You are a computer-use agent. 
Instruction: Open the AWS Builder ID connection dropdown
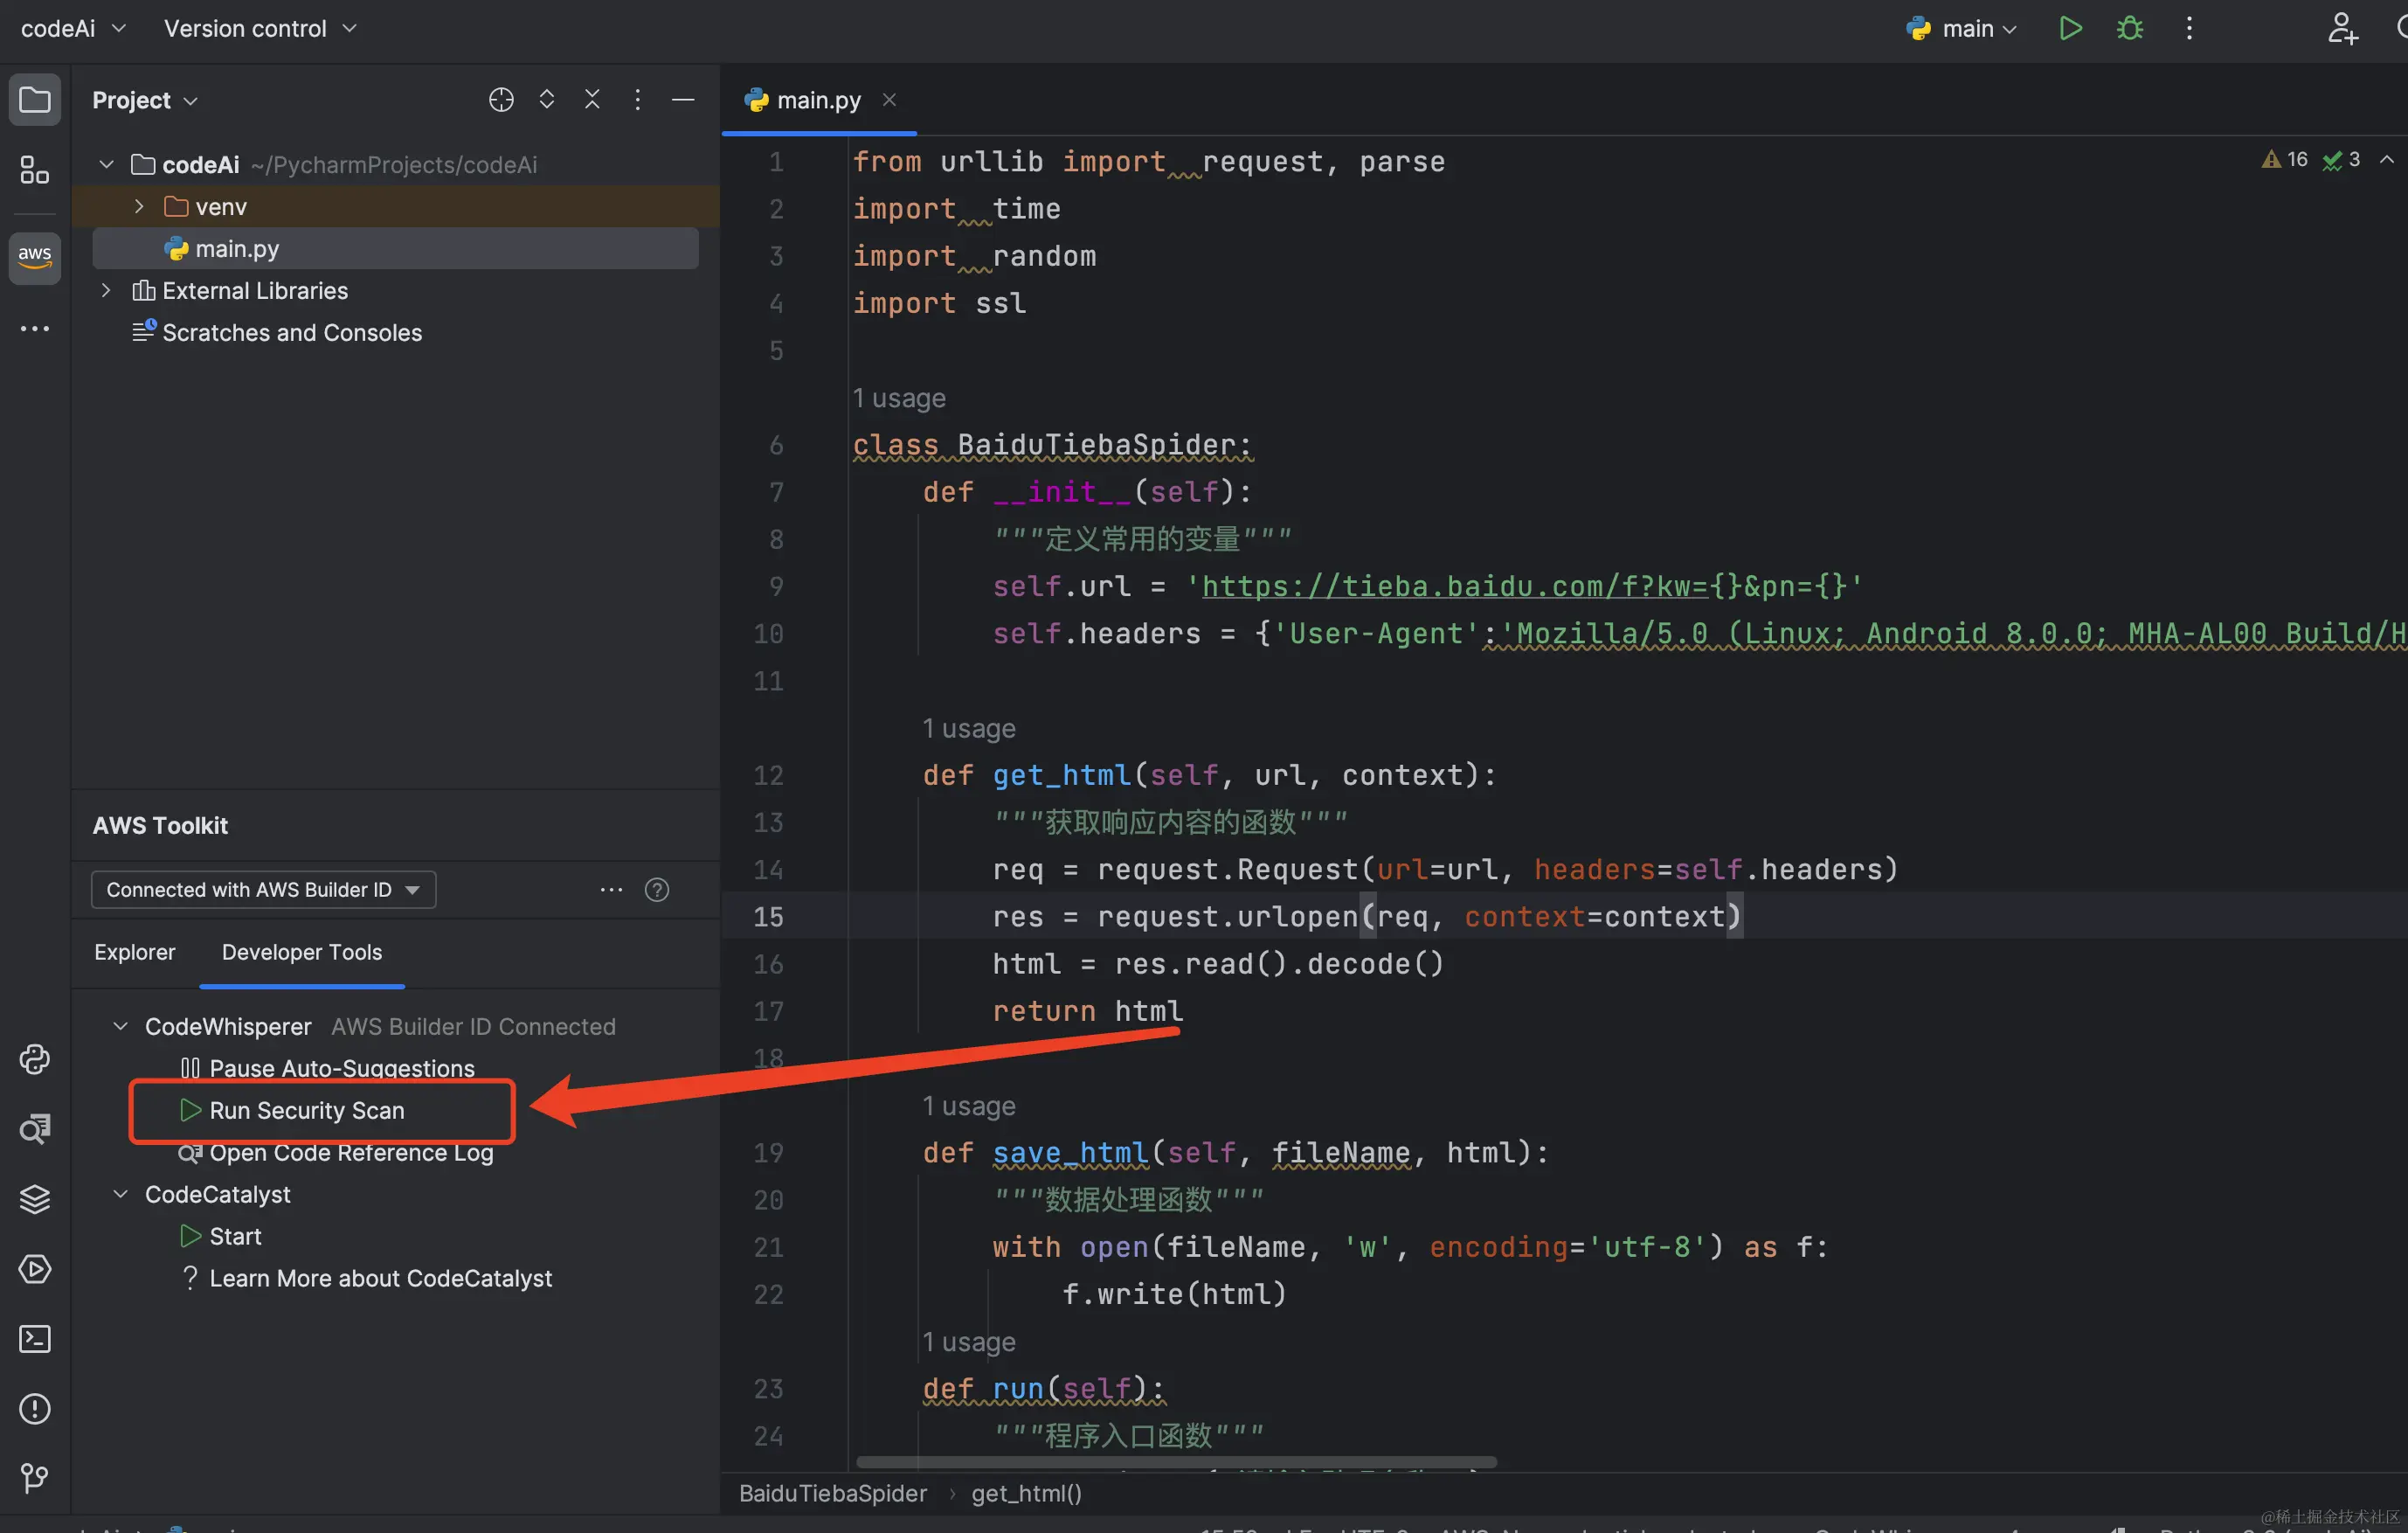pos(263,890)
